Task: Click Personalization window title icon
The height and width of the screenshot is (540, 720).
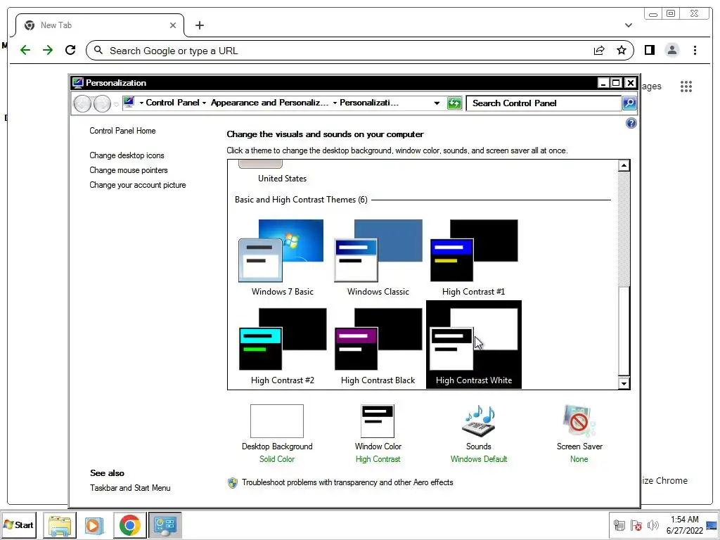Action: click(x=77, y=83)
